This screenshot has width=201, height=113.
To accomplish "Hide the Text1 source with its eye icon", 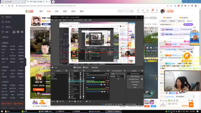I will tap(80, 73).
